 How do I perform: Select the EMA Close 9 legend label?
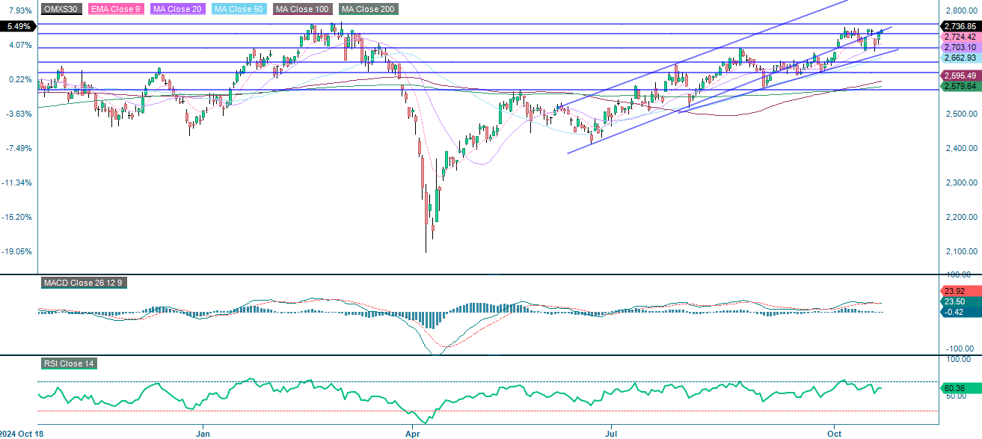click(x=115, y=10)
